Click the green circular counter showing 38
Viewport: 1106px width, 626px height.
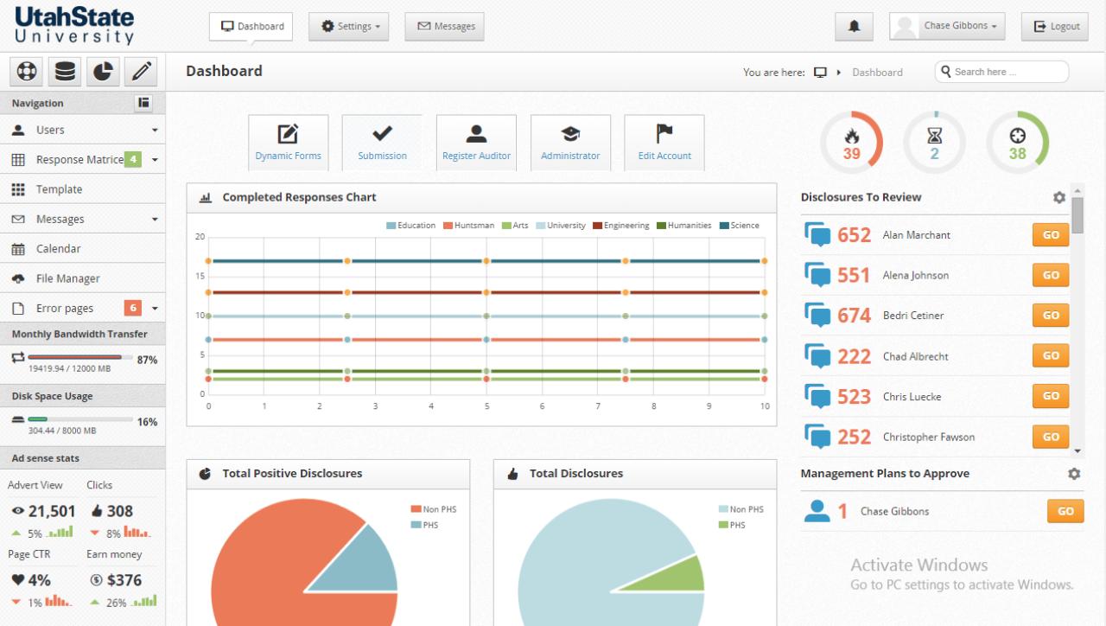pos(1017,142)
